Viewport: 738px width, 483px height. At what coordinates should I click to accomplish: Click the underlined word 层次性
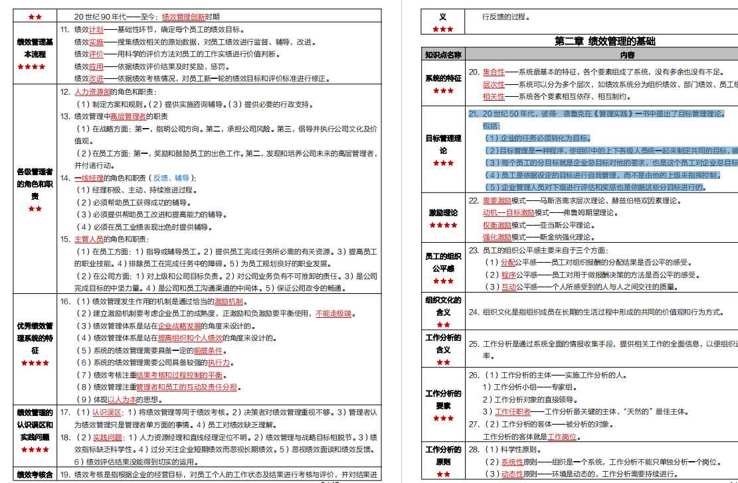(x=494, y=85)
